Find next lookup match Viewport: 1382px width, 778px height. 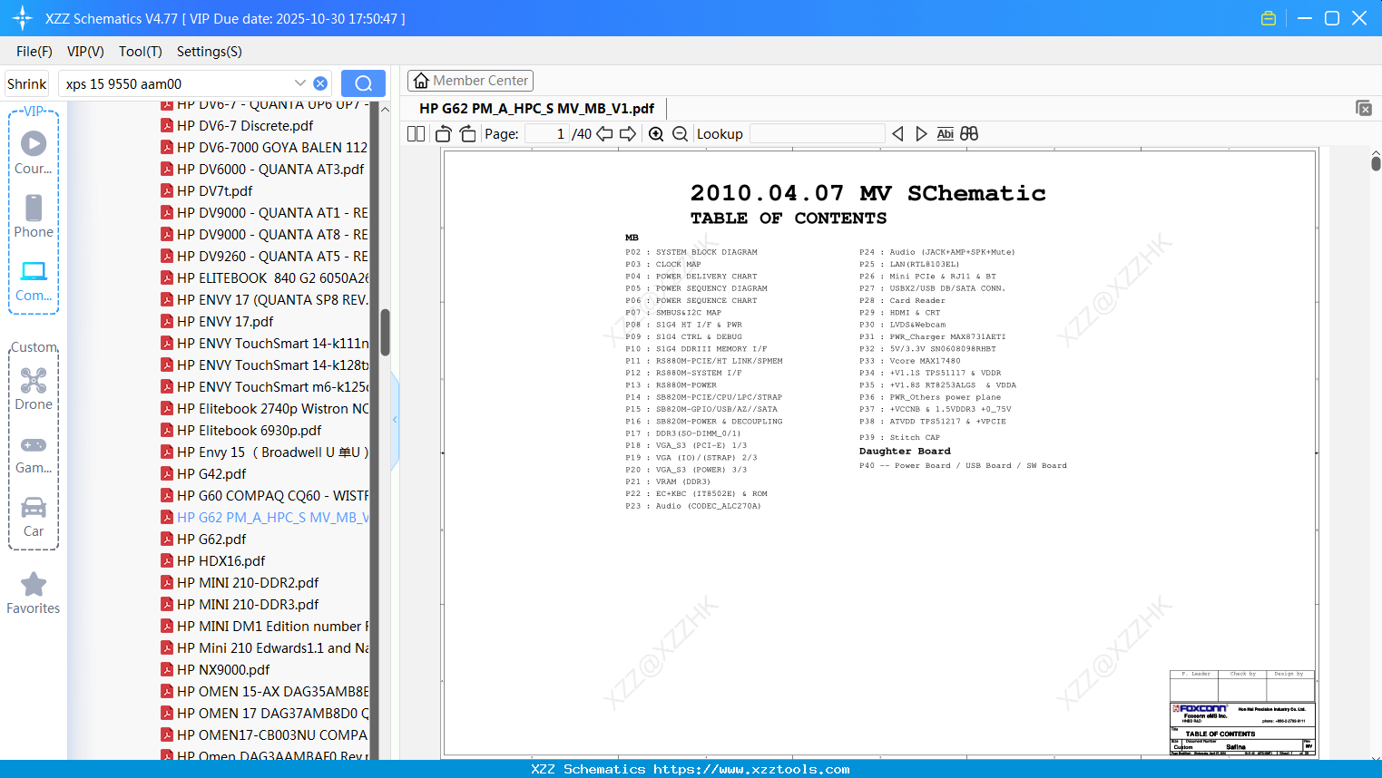tap(921, 134)
